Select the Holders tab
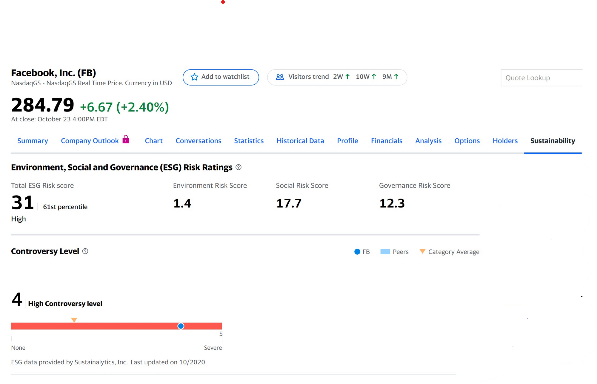The width and height of the screenshot is (597, 384). 505,141
